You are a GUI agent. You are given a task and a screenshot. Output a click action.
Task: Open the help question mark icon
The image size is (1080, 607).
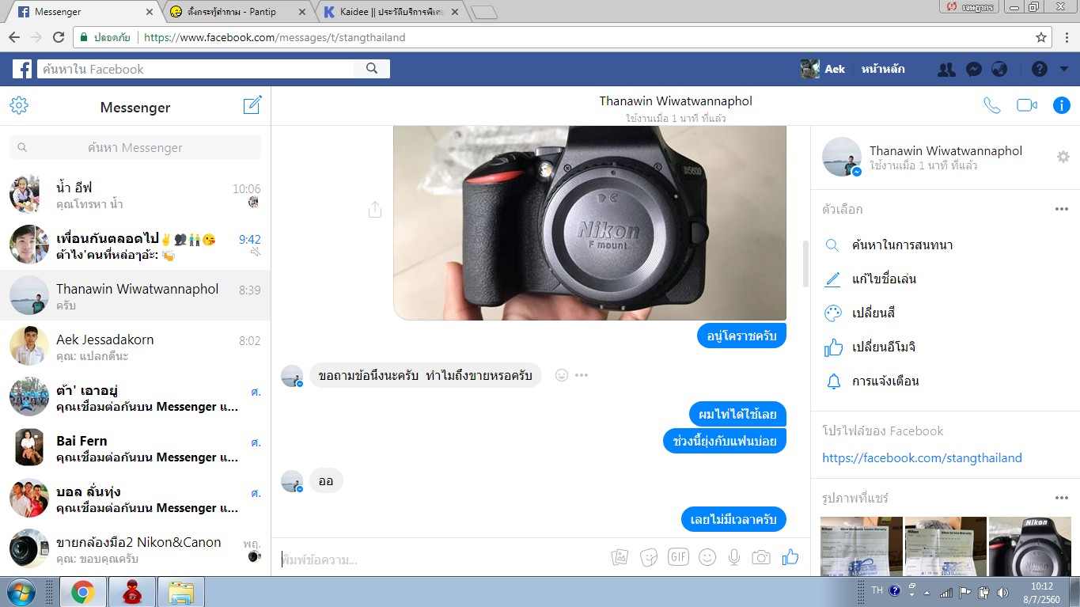click(x=1040, y=69)
